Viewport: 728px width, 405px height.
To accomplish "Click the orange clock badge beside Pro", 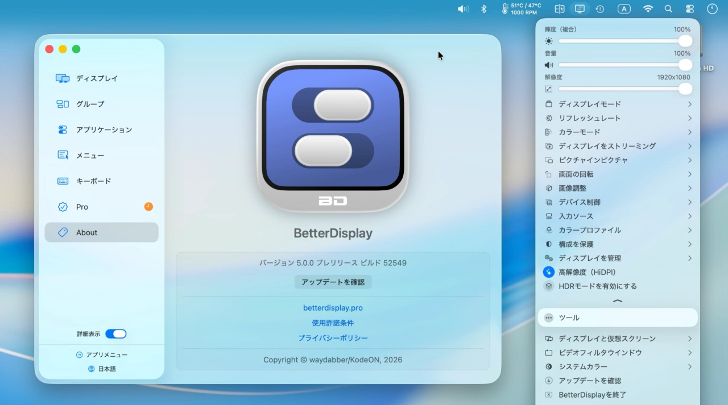I will (x=148, y=207).
